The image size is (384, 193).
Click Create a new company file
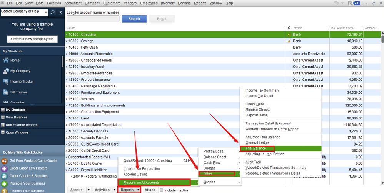[x=32, y=39]
